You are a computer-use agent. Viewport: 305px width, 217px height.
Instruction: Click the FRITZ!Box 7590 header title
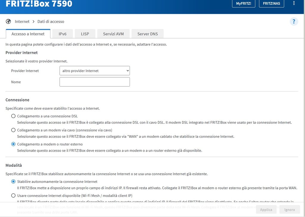[x=39, y=4]
